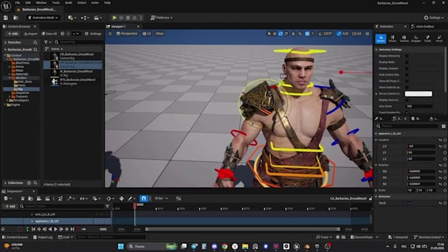Select the Rig folder in tree

click(x=20, y=89)
